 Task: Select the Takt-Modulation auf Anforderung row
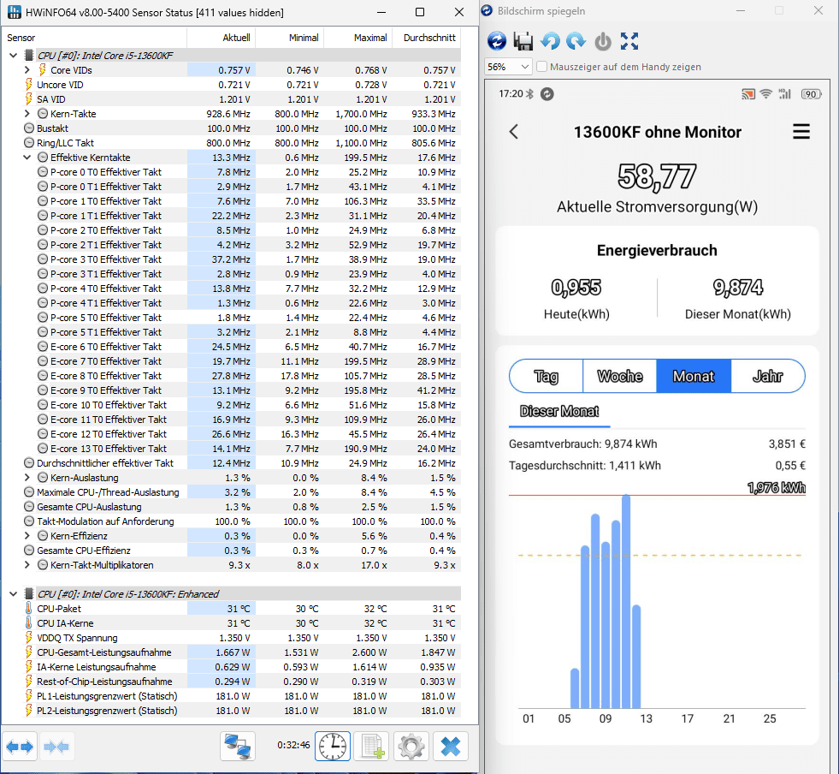tap(231, 521)
